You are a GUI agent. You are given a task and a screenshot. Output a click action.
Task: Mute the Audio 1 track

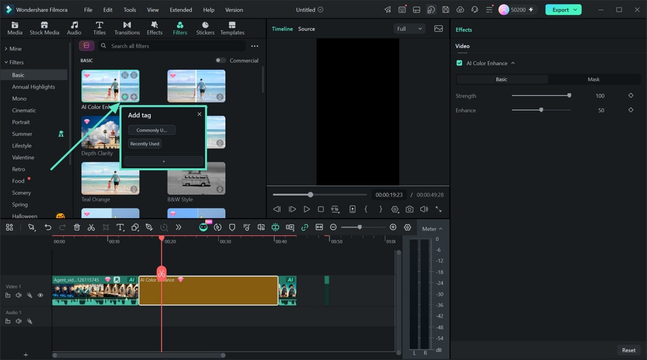18,321
